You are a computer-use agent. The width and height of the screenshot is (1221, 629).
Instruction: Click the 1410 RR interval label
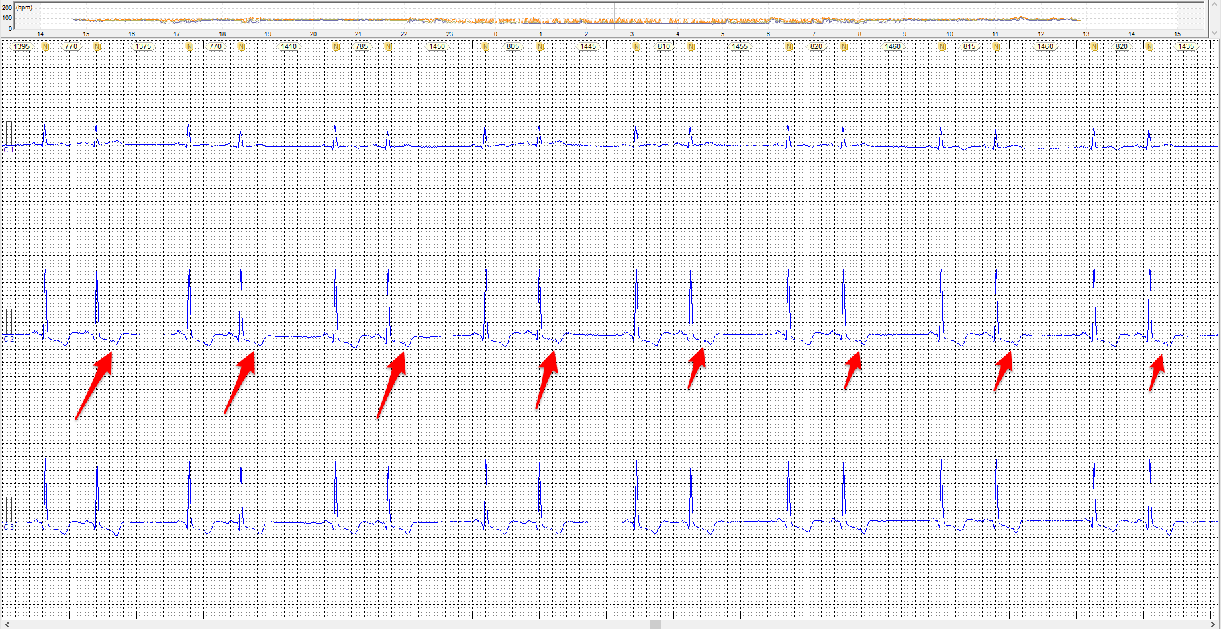(x=289, y=46)
